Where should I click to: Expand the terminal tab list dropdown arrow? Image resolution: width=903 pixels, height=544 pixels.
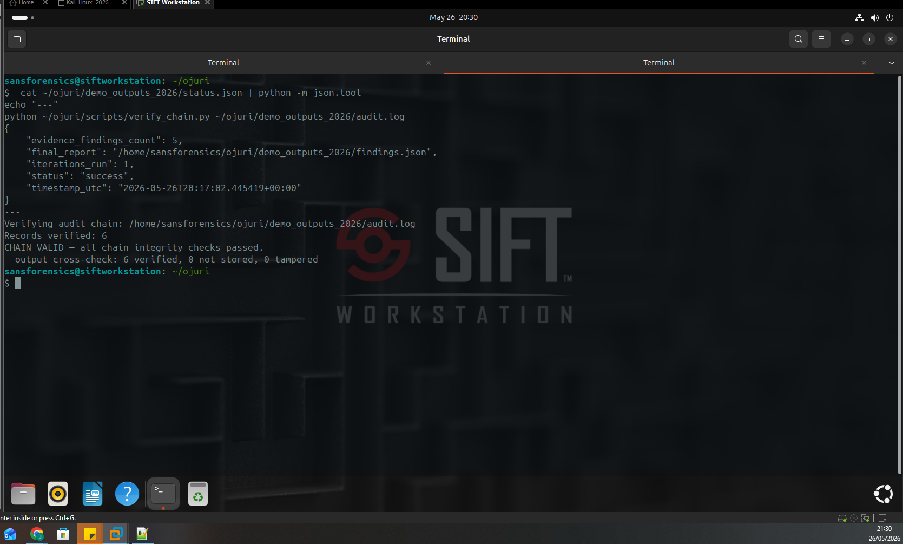[891, 63]
